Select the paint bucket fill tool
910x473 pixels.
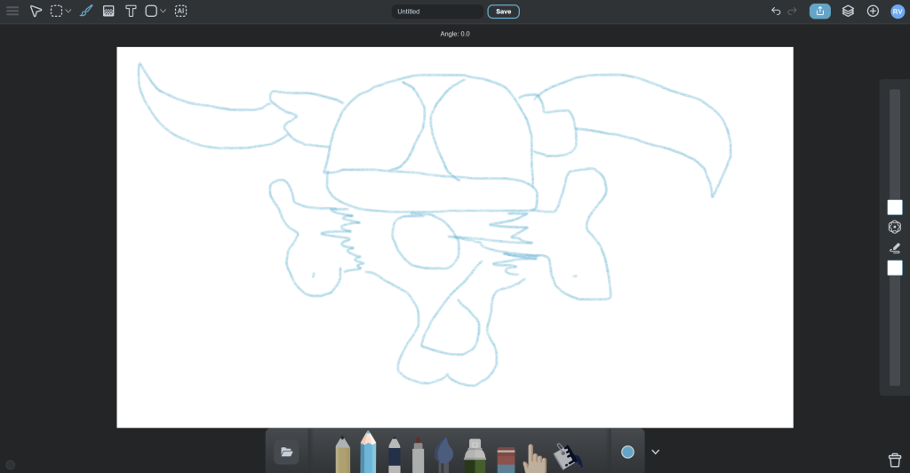tap(566, 456)
